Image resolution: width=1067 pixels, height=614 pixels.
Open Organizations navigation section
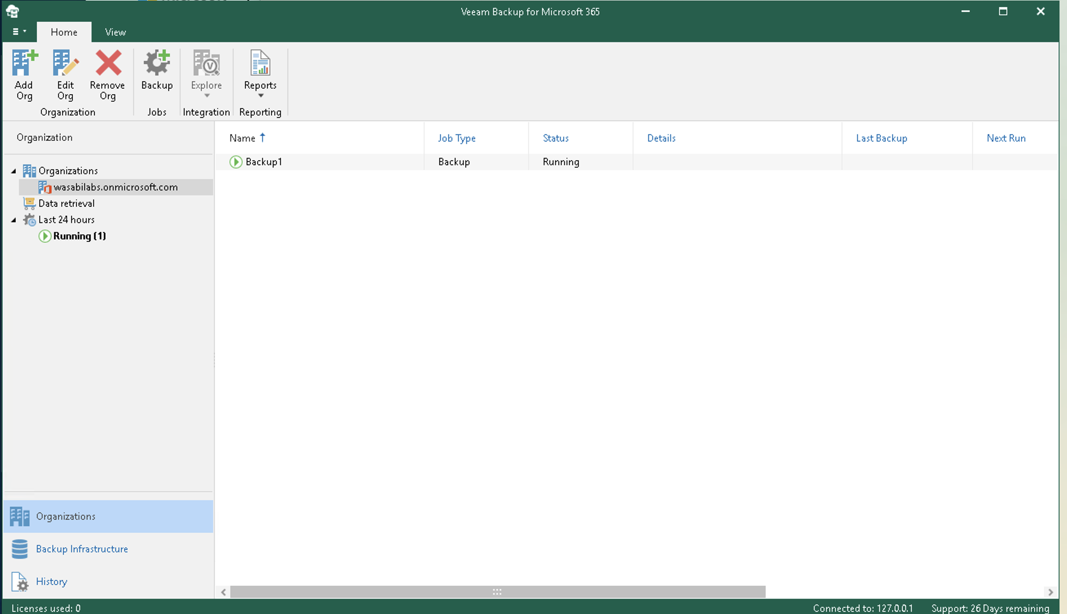pos(108,517)
